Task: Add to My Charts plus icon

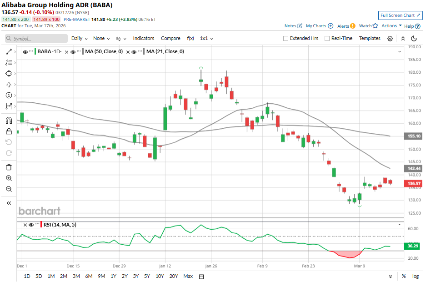Action: pyautogui.click(x=331, y=26)
